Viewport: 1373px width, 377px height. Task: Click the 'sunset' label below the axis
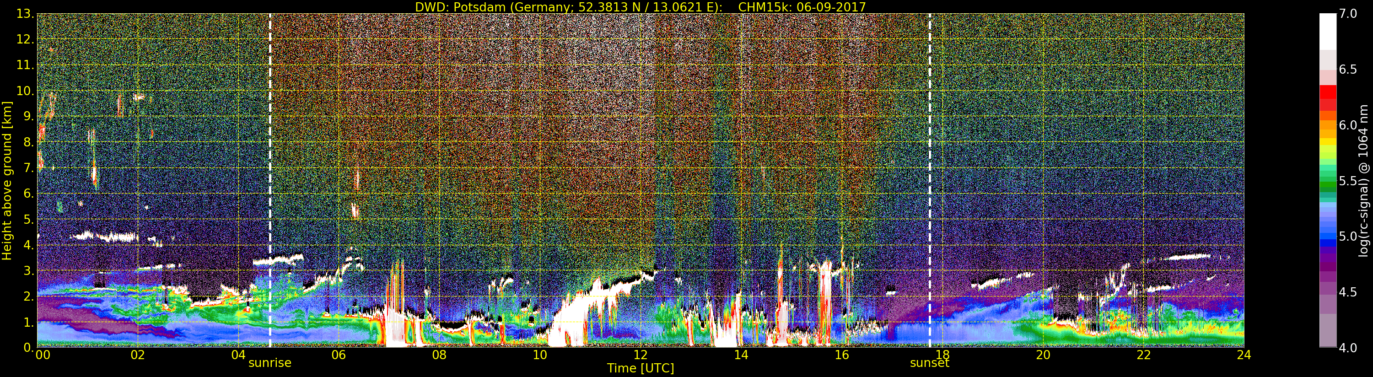click(930, 363)
